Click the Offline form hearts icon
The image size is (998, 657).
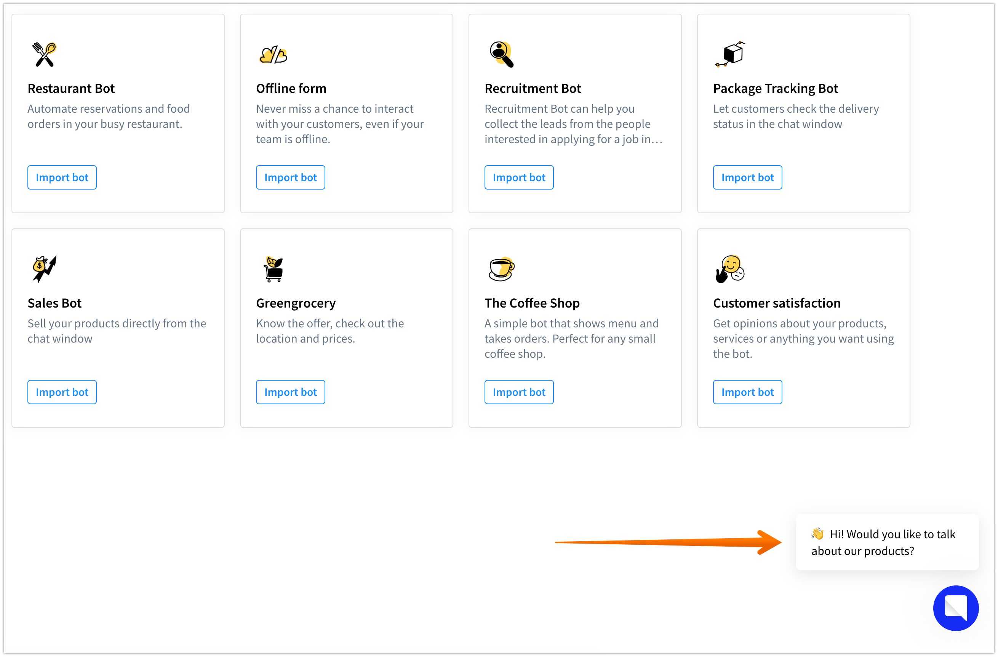[x=273, y=54]
